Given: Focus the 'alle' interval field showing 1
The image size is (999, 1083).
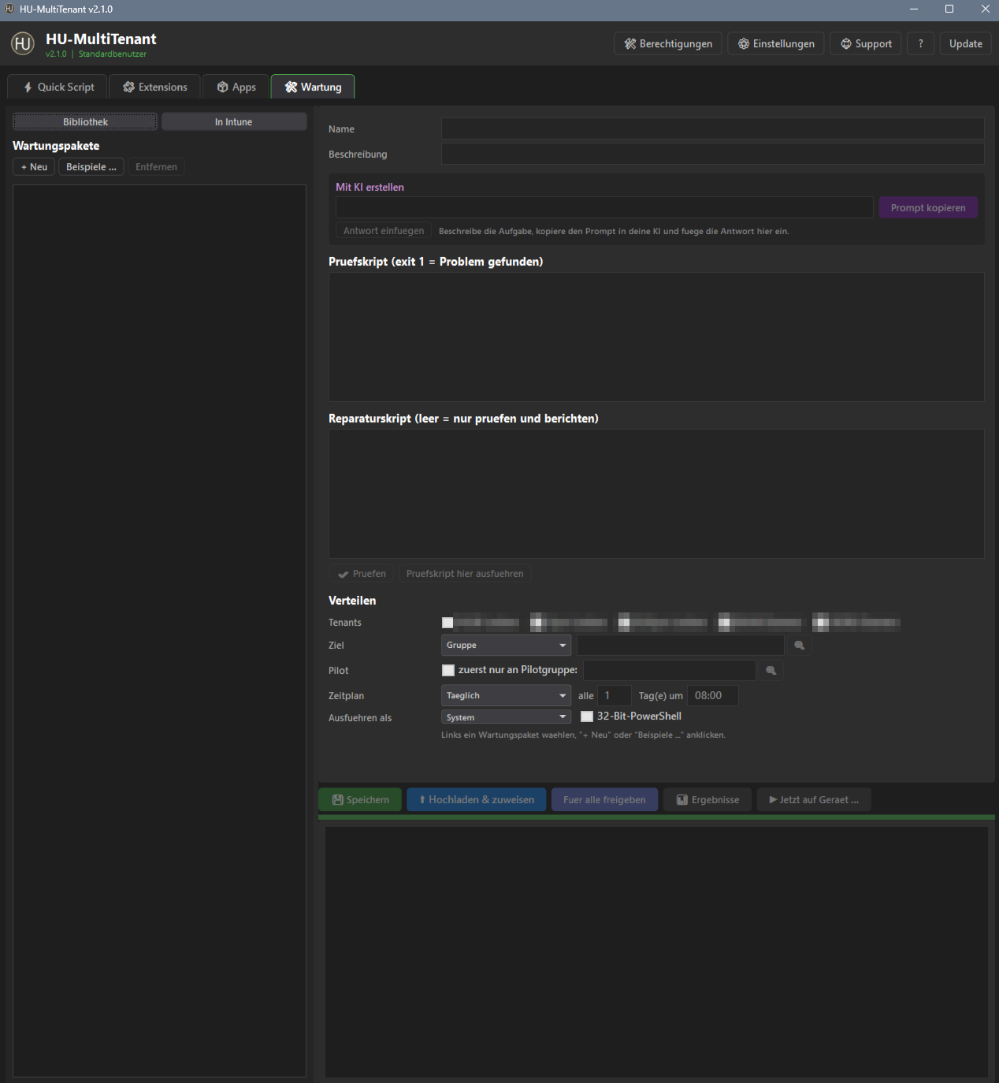Looking at the screenshot, I should tap(615, 696).
